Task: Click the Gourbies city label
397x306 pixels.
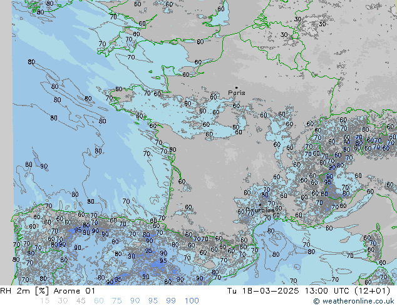Action: [260, 210]
